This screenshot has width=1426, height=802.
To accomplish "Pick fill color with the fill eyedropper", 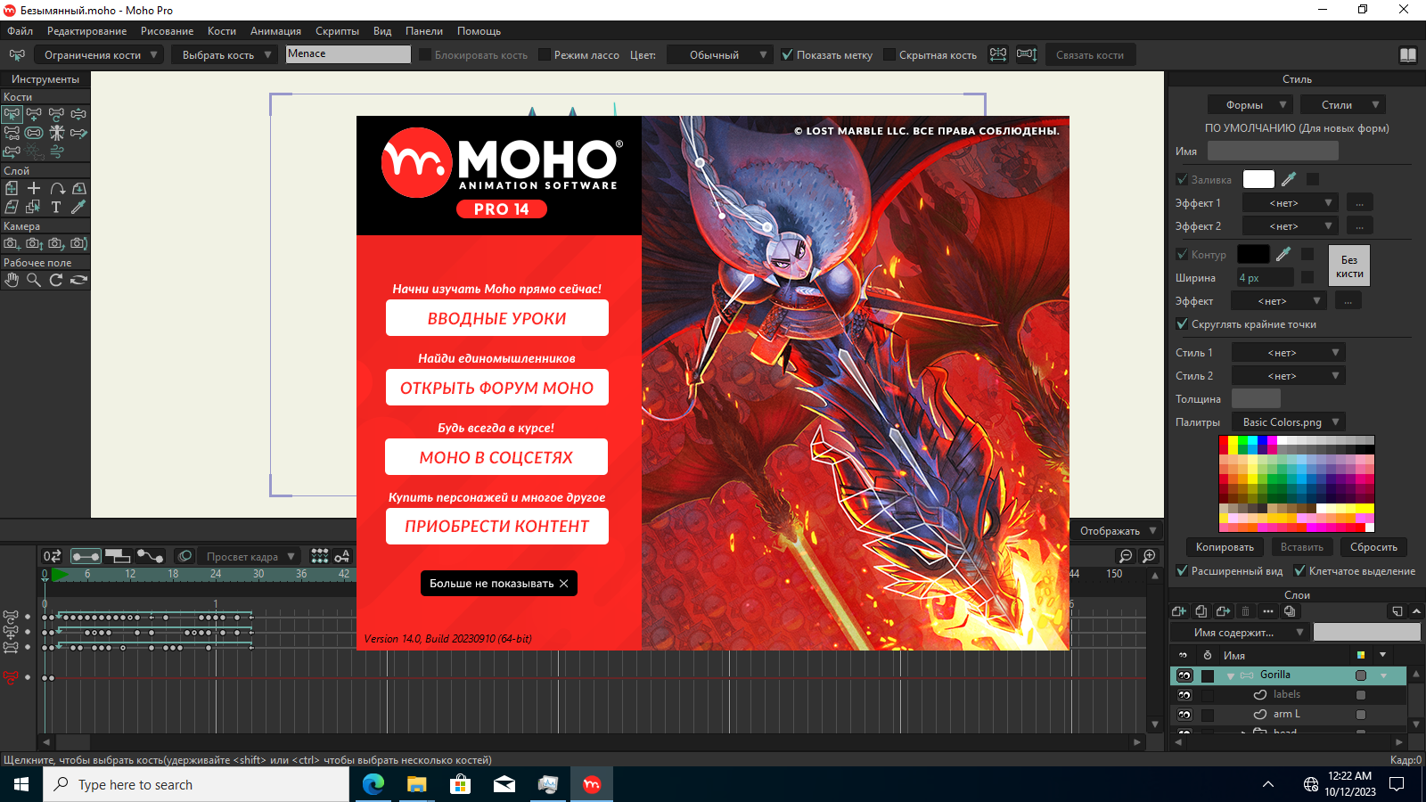I will click(1289, 179).
